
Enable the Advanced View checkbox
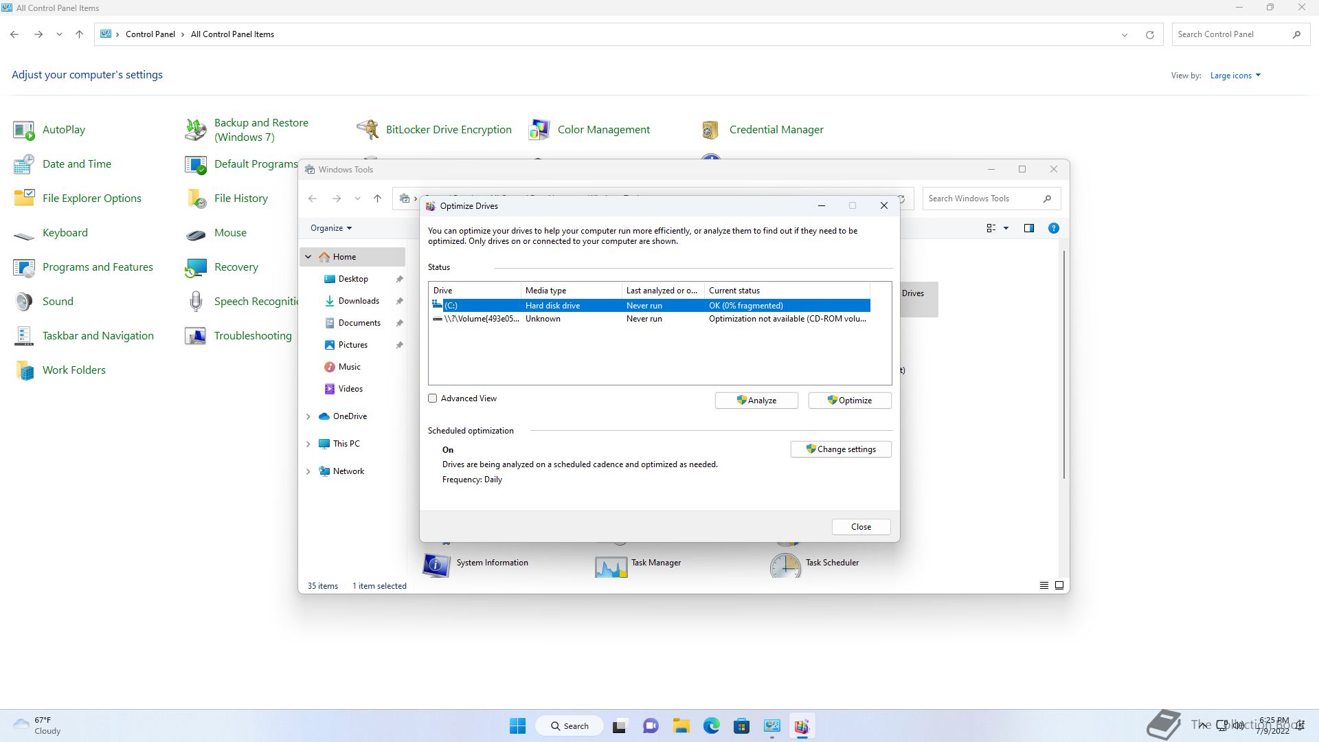(x=433, y=398)
